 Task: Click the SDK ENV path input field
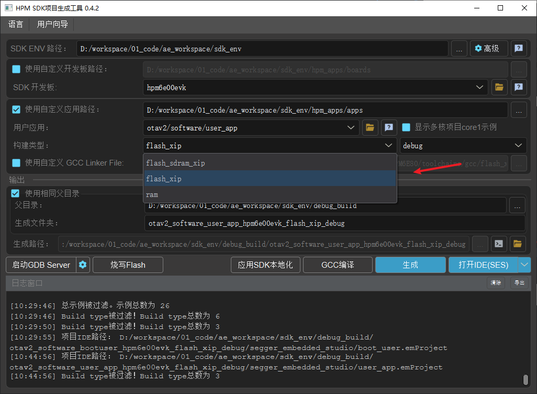pos(262,49)
